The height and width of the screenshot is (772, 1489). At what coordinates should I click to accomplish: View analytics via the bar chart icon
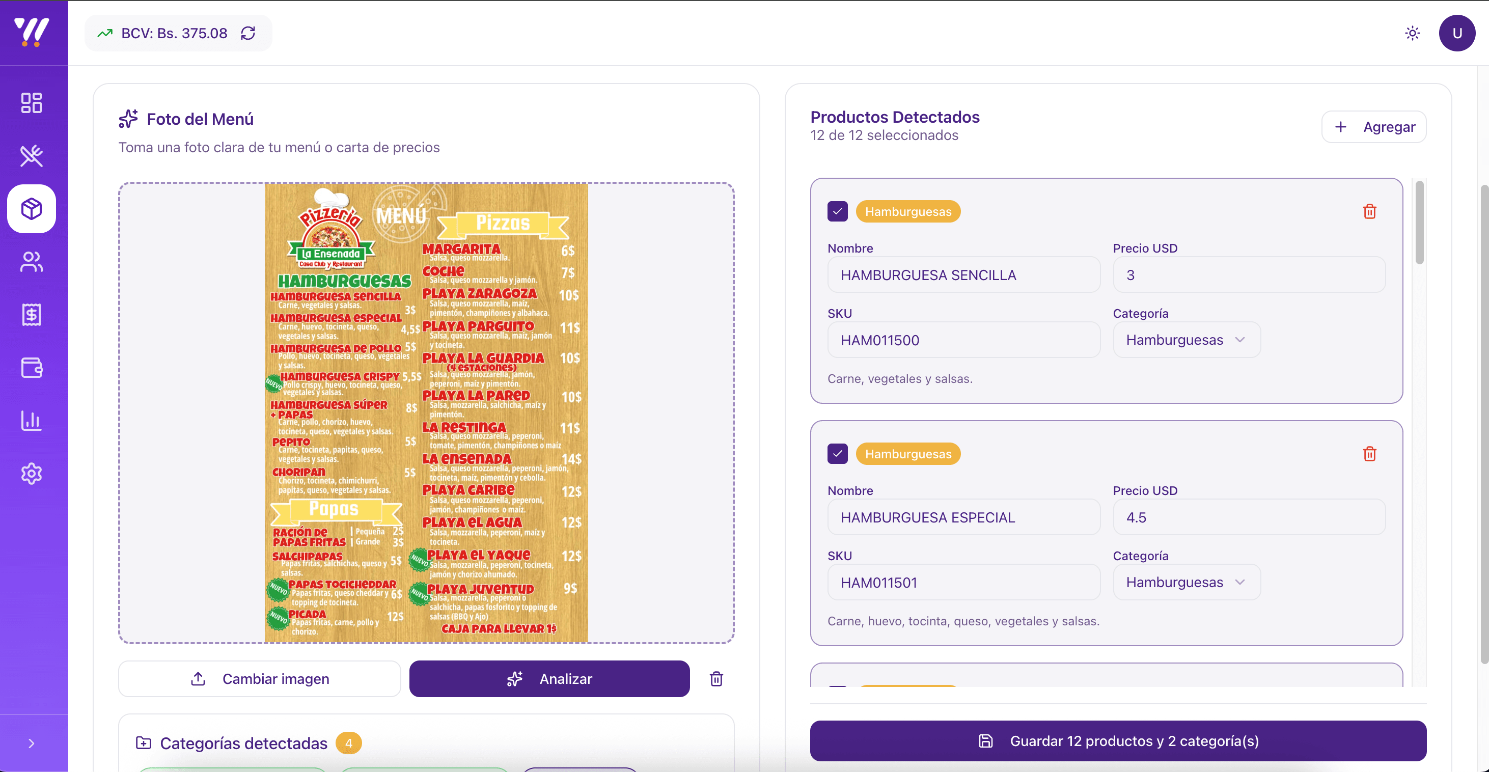[32, 421]
